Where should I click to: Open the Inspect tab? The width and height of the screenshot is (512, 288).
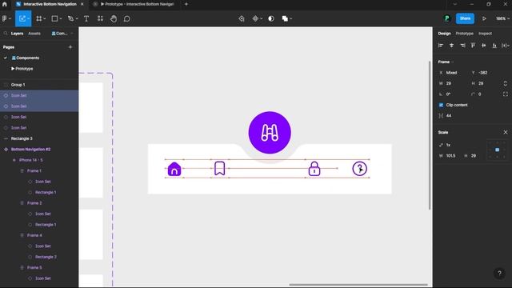[x=485, y=34]
